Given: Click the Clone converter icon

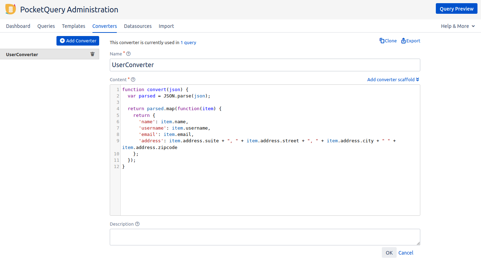Looking at the screenshot, I should [382, 41].
